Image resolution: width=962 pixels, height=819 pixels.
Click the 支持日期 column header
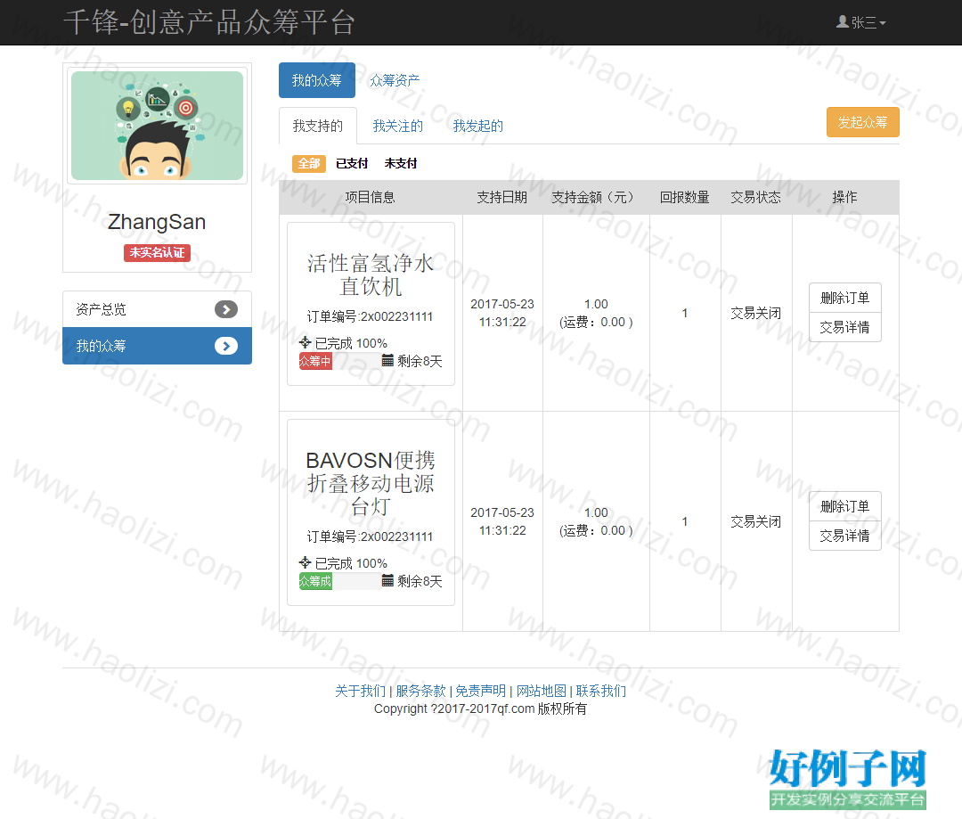pyautogui.click(x=501, y=197)
